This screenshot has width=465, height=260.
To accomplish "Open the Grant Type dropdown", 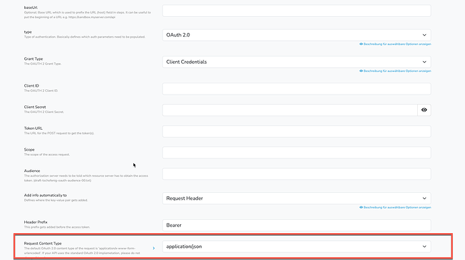I will coord(297,62).
